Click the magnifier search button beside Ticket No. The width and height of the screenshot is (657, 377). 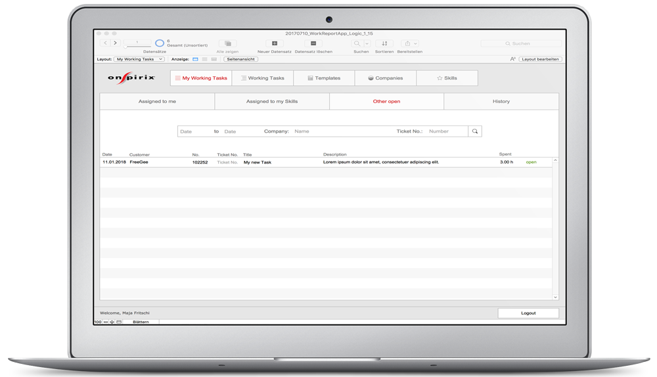(x=474, y=131)
